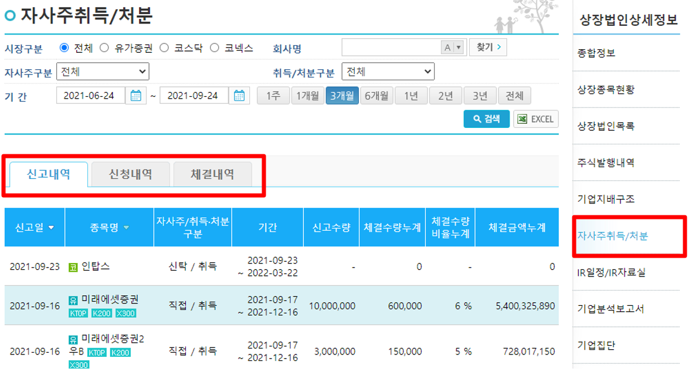Screen dimensions: 692x385
Task: Set period to 1년
Action: tap(411, 95)
